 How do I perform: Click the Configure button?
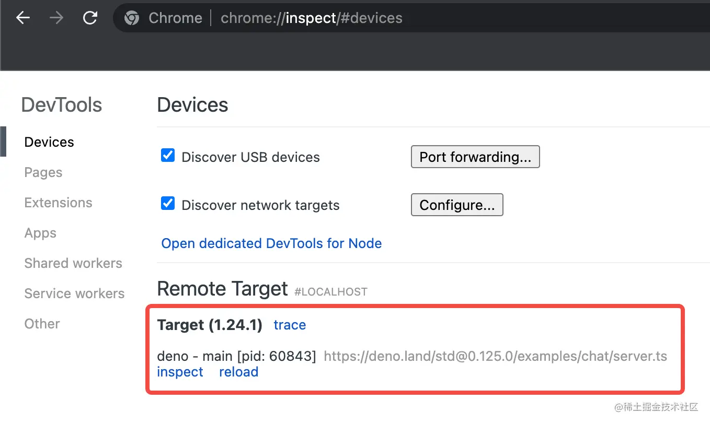456,205
